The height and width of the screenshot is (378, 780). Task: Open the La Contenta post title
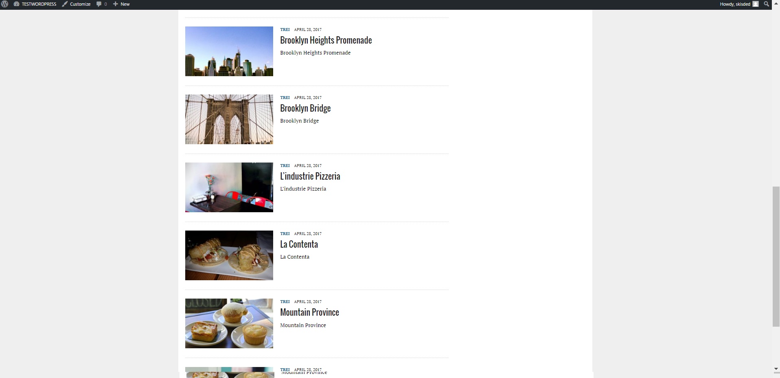click(x=299, y=244)
